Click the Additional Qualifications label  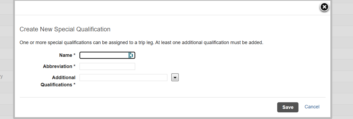58,81
